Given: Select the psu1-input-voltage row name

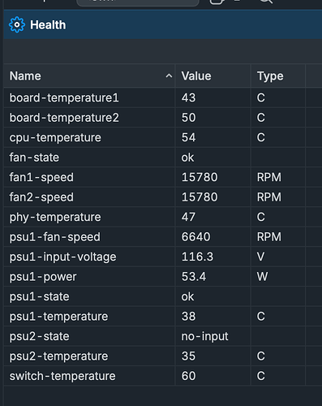Looking at the screenshot, I should 62,257.
